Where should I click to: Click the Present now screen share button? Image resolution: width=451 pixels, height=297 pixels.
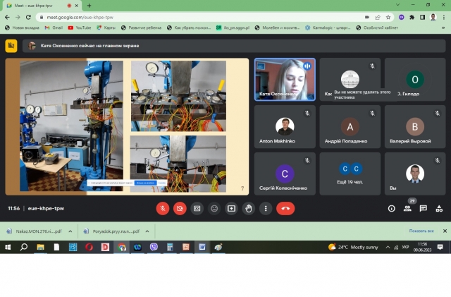[232, 208]
